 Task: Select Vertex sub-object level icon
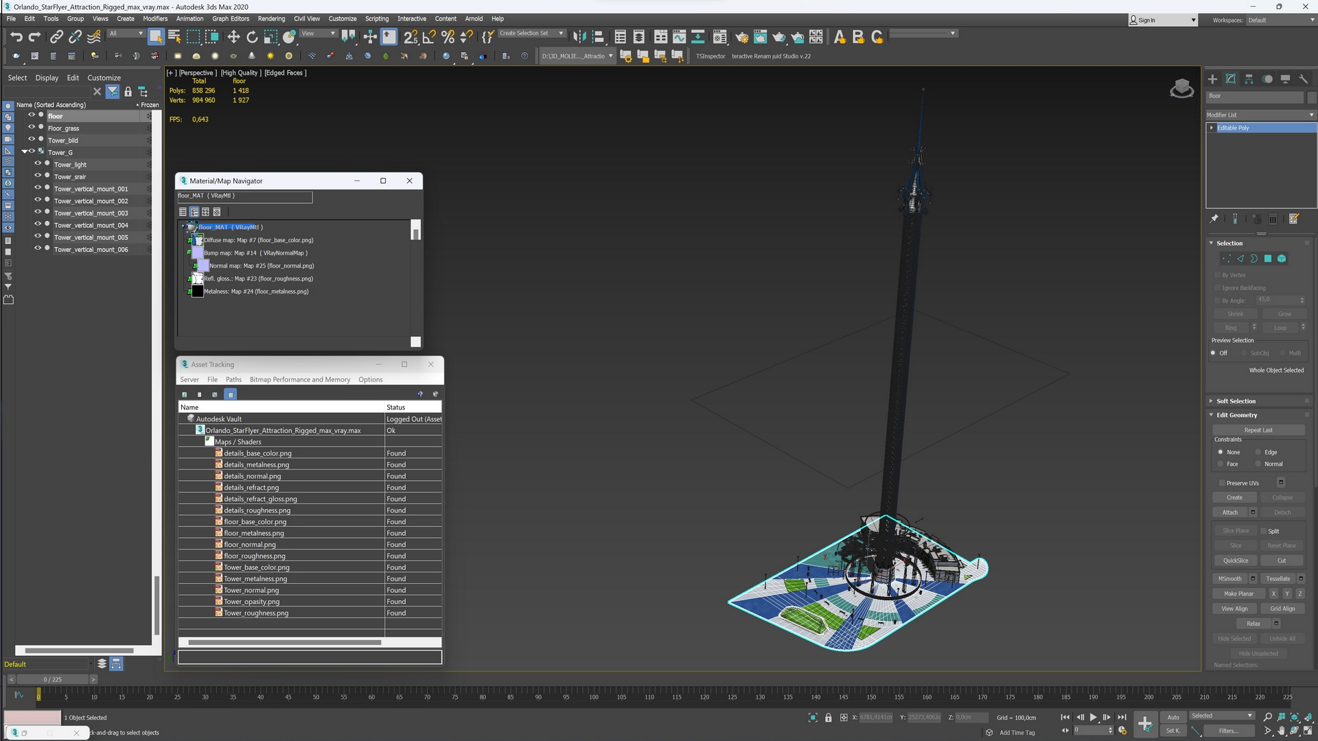pos(1226,259)
